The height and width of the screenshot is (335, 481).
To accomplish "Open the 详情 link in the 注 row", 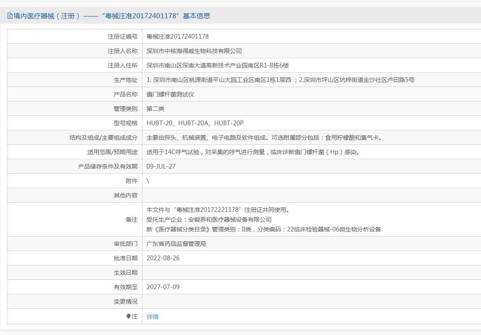I will click(x=152, y=317).
